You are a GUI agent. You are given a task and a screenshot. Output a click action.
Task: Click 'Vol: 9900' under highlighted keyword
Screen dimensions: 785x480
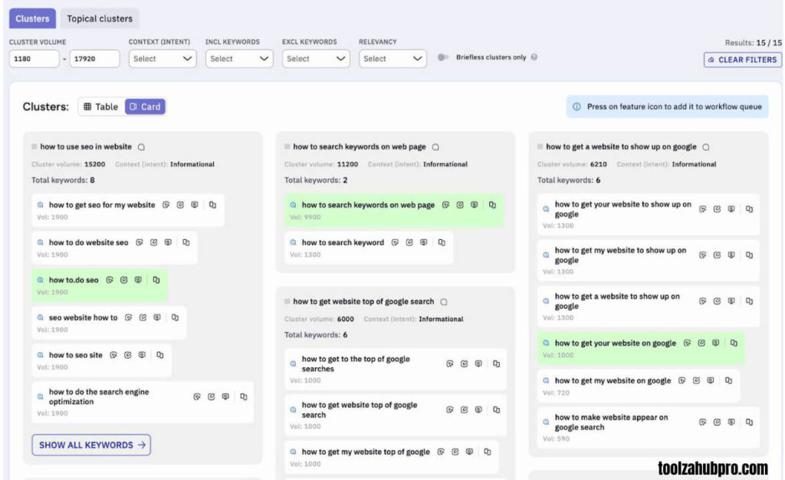point(305,217)
